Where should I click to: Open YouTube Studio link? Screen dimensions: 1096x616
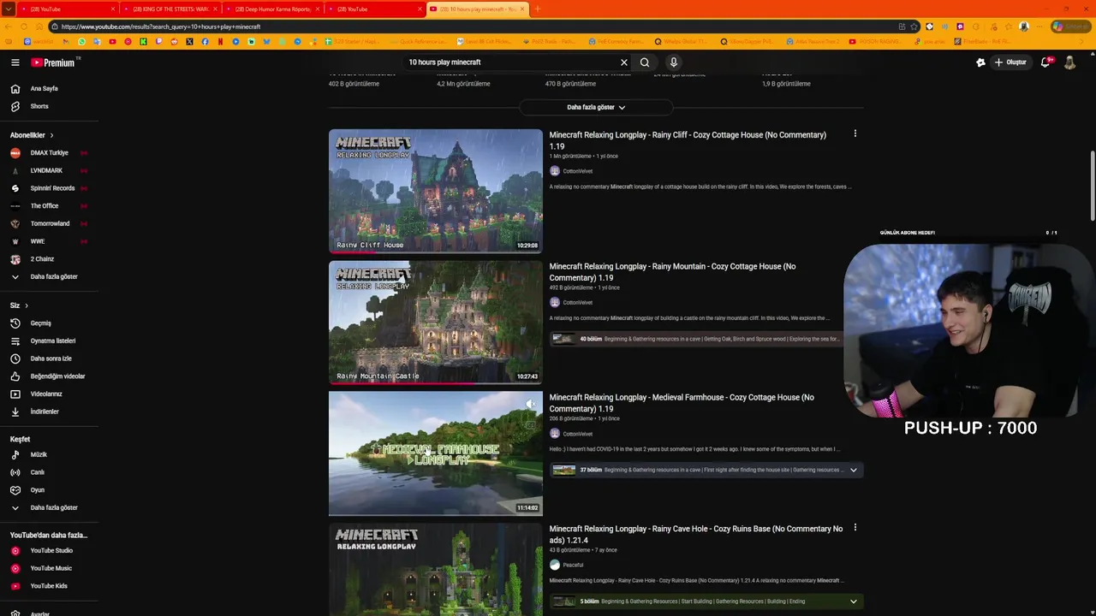(x=51, y=551)
